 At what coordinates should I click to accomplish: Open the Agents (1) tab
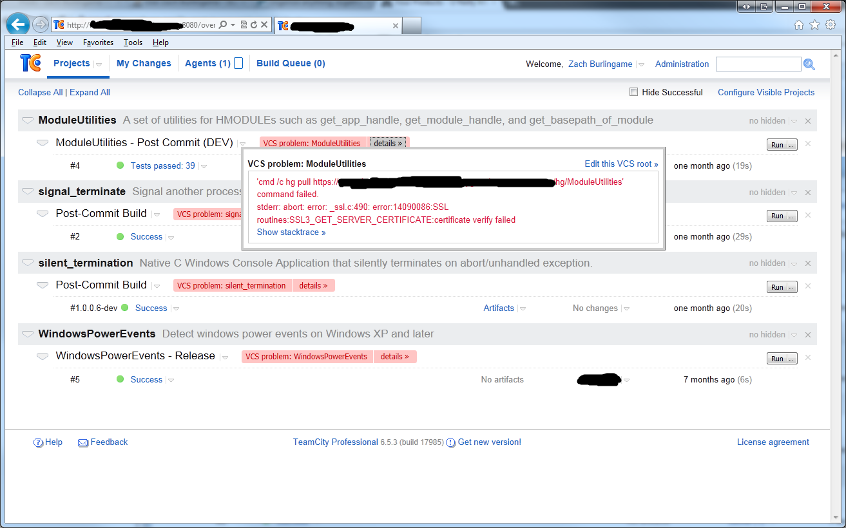pyautogui.click(x=207, y=63)
